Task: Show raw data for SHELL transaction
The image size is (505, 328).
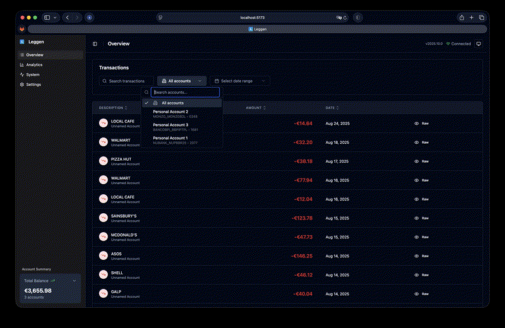Action: 422,275
